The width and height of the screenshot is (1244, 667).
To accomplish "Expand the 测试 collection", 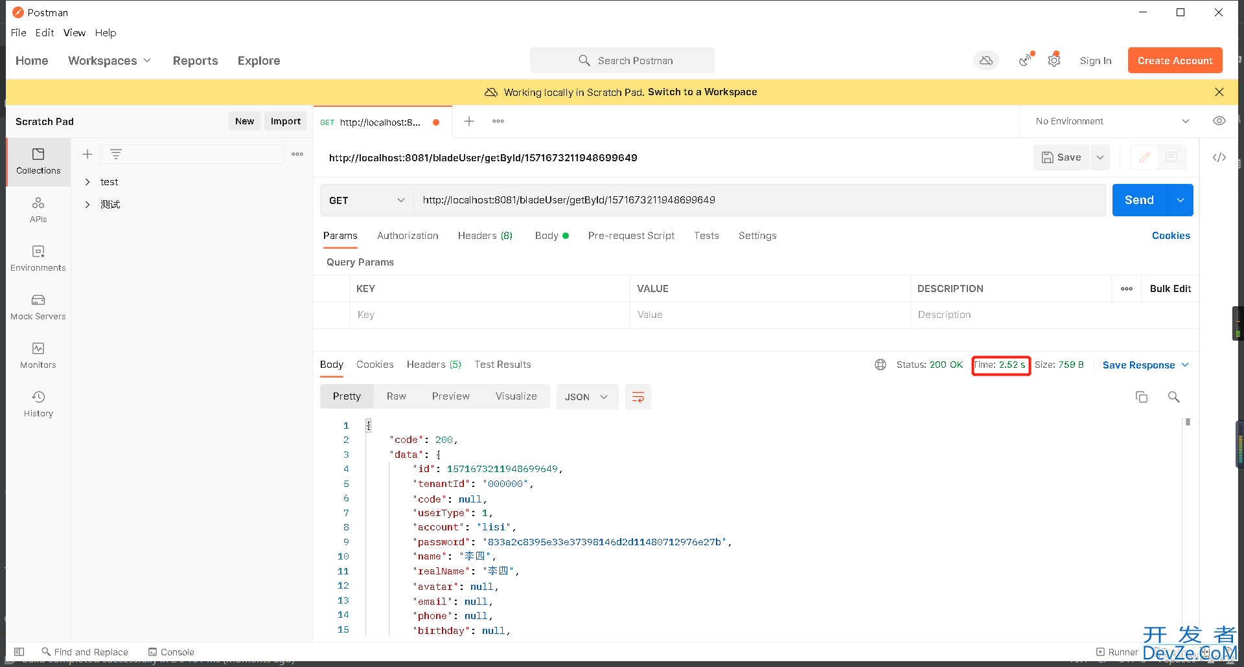I will tap(87, 205).
